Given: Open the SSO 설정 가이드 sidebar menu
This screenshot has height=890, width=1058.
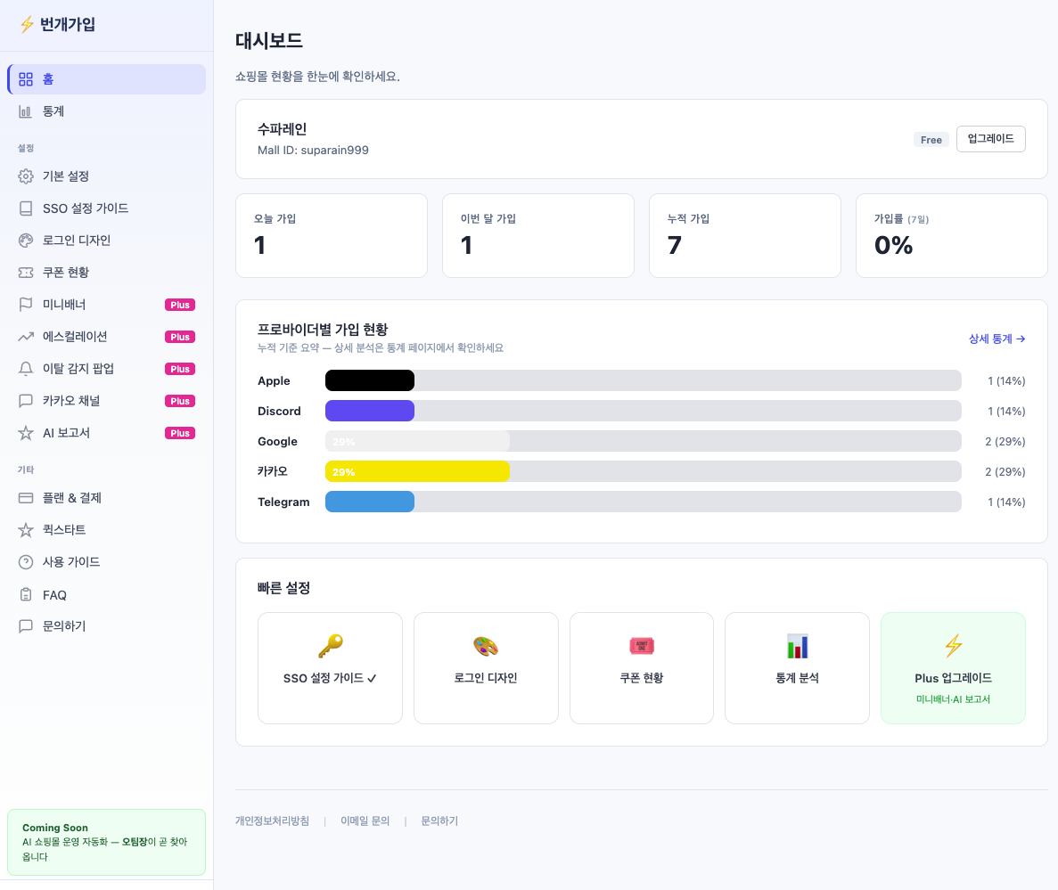Looking at the screenshot, I should pyautogui.click(x=86, y=208).
